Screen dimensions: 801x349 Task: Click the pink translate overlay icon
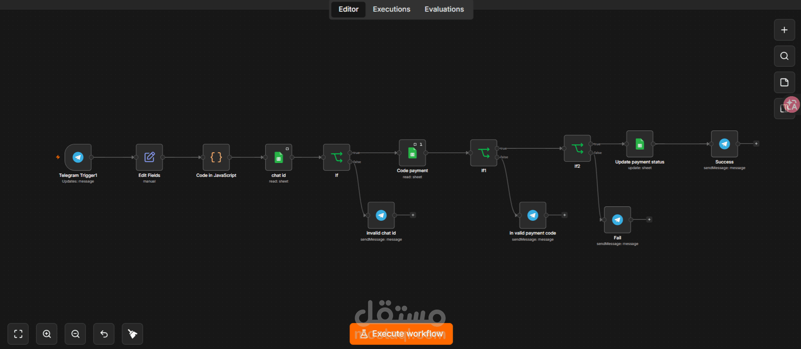[x=792, y=104]
